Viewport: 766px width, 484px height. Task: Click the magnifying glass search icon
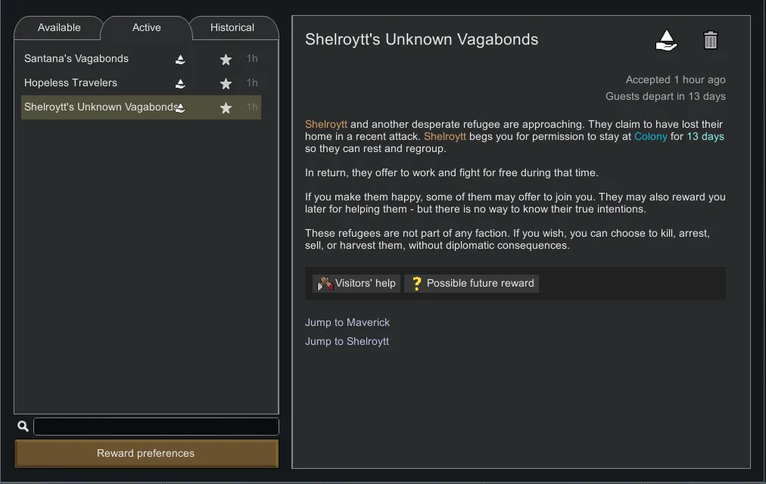pos(23,427)
